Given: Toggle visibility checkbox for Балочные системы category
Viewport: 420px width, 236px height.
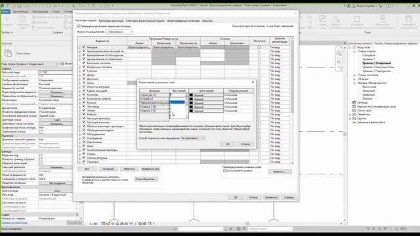Looking at the screenshot, I should pos(84,63).
